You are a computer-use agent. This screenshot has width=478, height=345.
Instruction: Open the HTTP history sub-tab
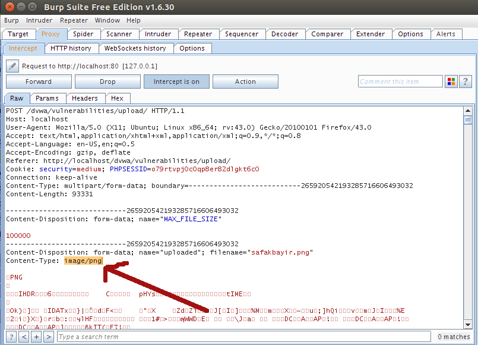click(x=71, y=48)
